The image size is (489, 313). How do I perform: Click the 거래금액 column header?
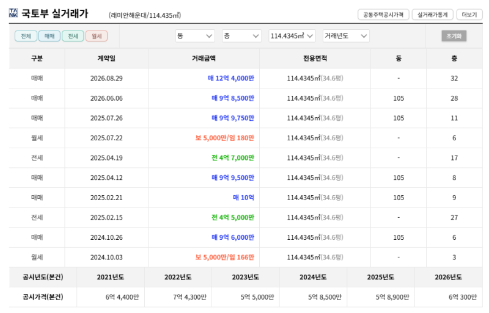(204, 58)
